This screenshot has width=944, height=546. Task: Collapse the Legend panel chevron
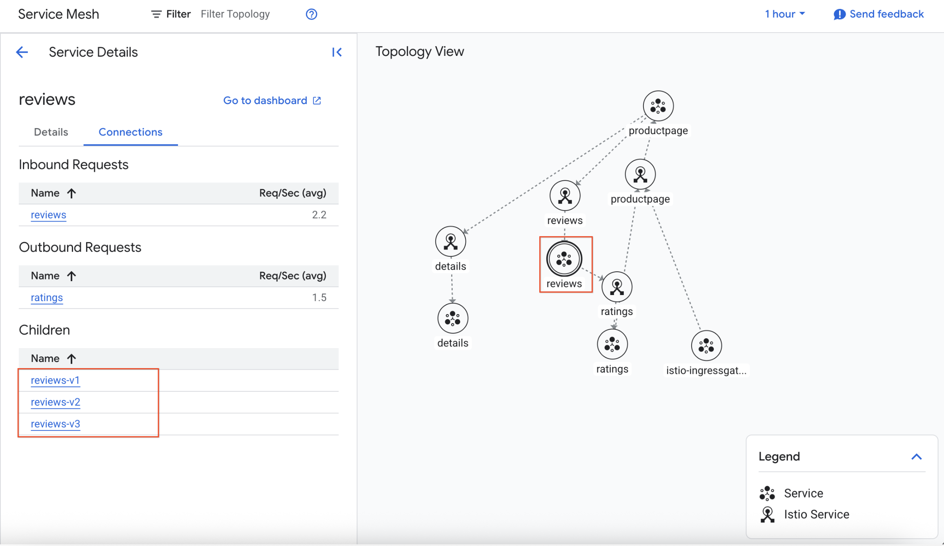coord(917,457)
